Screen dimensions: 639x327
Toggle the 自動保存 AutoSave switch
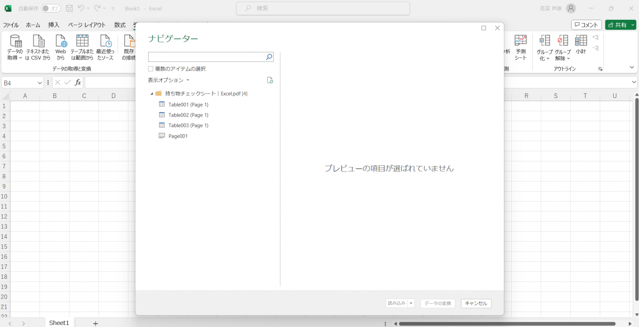click(x=51, y=8)
